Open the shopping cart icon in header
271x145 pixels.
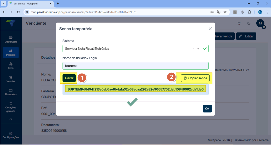(x=239, y=23)
